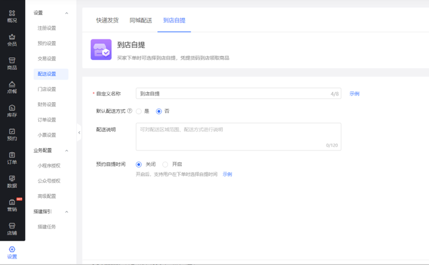
Task: Open 小票设置 in the settings menu
Action: pyautogui.click(x=47, y=135)
